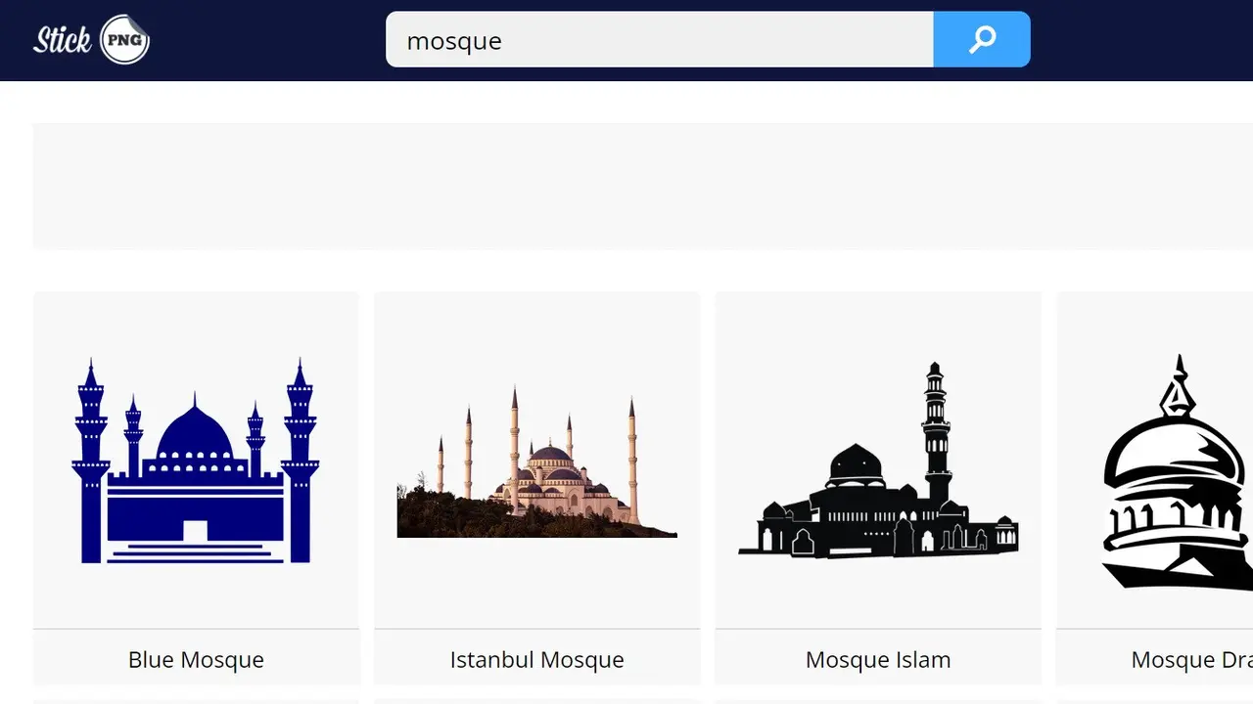The width and height of the screenshot is (1253, 704).
Task: Click the magnifying glass search button
Action: 982,40
